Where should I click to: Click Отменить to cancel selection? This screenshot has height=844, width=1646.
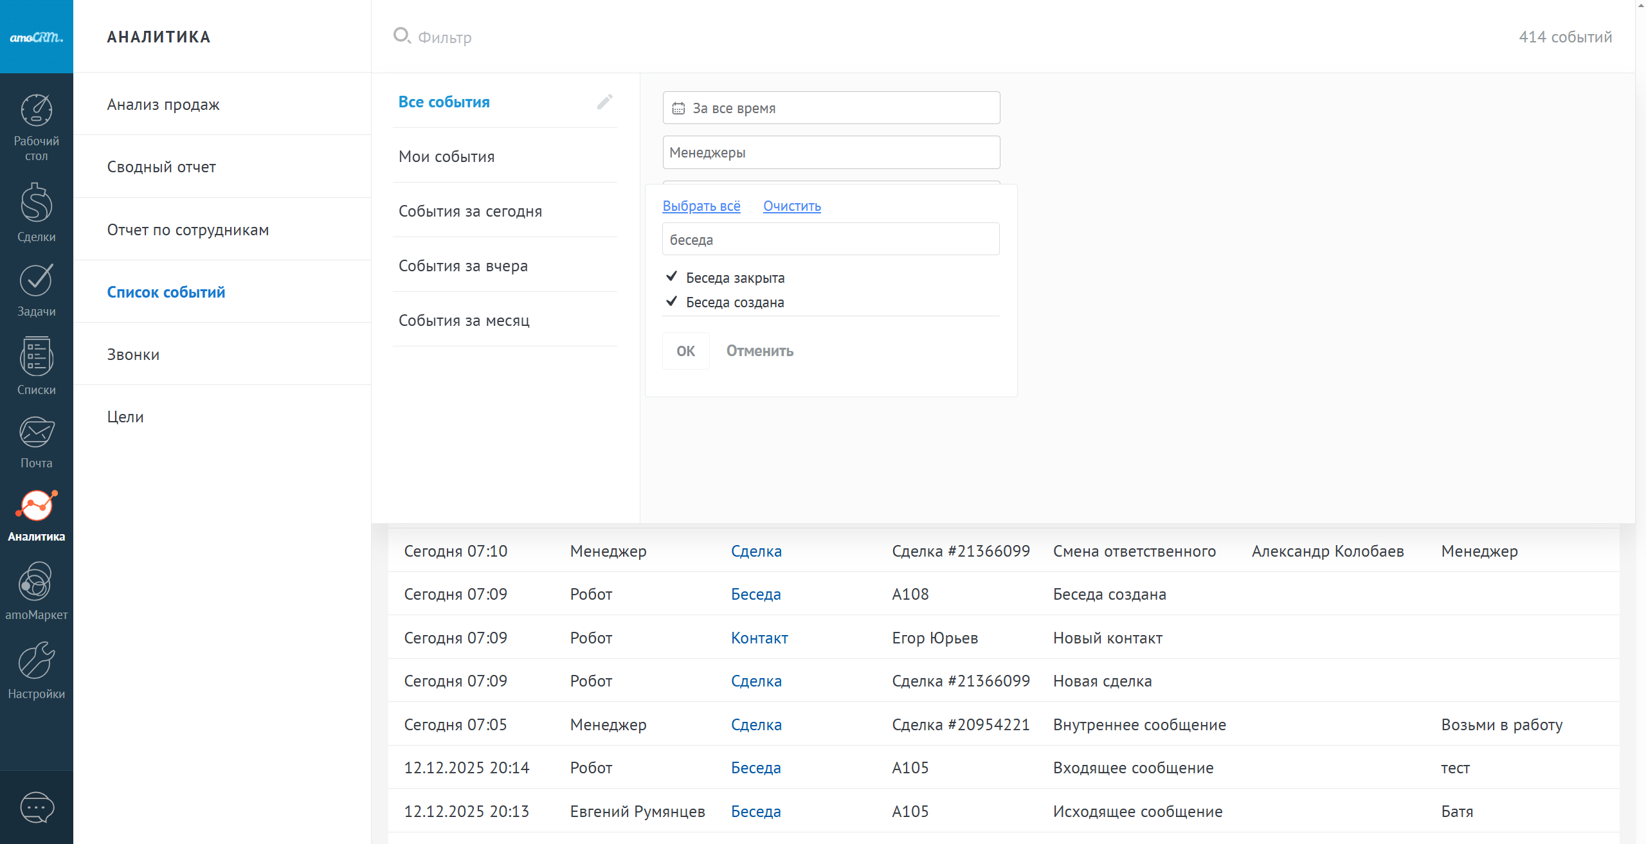coord(759,351)
